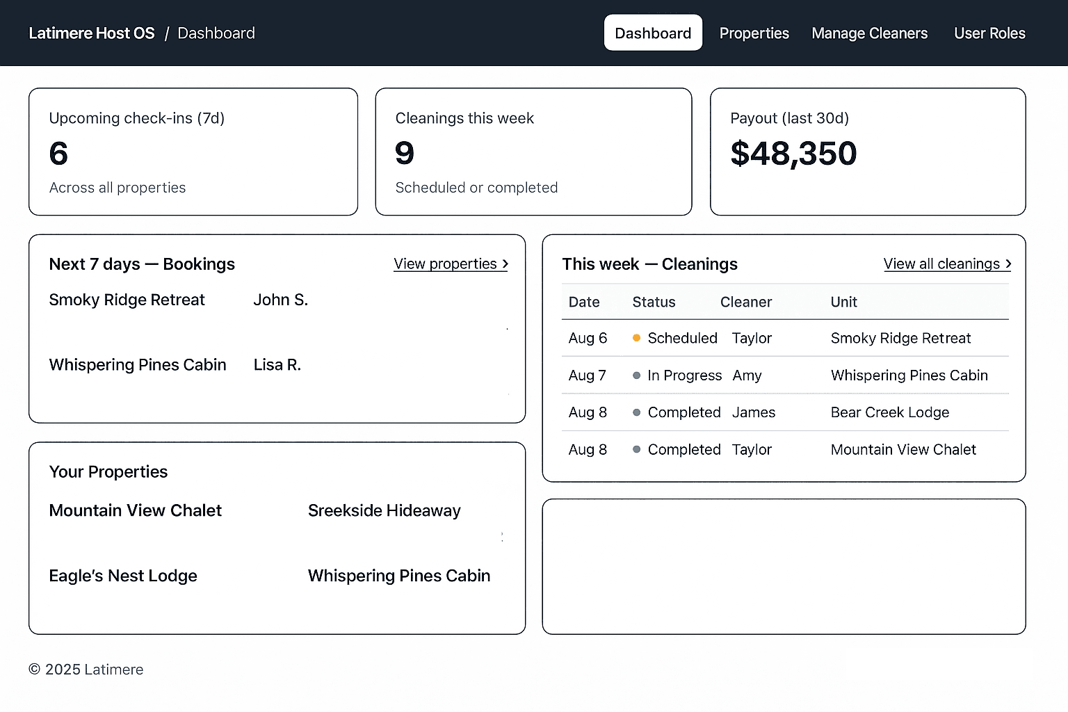Select the Cleanings this week card

tap(533, 152)
